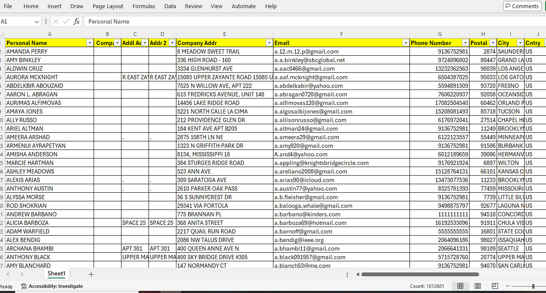Viewport: 546px width, 293px height.
Task: Click the Select All corner triangle
Action: [2, 34]
